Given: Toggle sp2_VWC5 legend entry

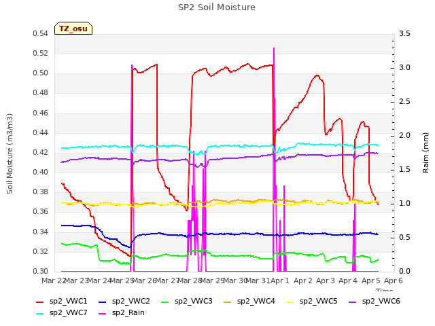Looking at the screenshot, I should [312, 302].
